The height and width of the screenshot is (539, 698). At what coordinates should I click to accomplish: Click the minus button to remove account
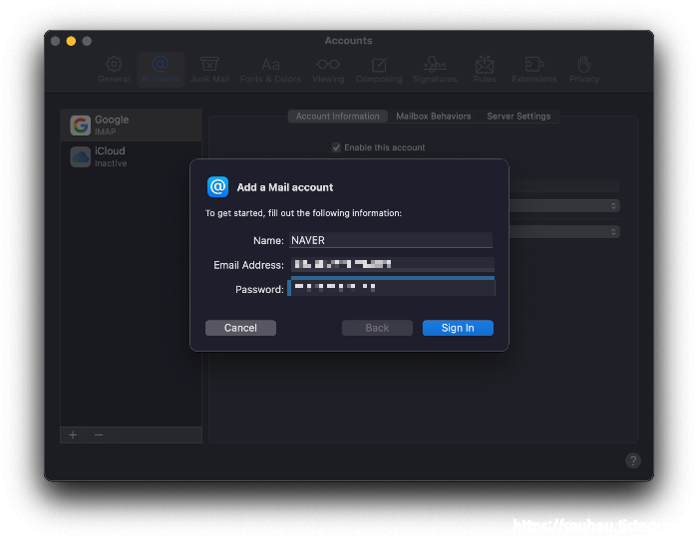99,435
